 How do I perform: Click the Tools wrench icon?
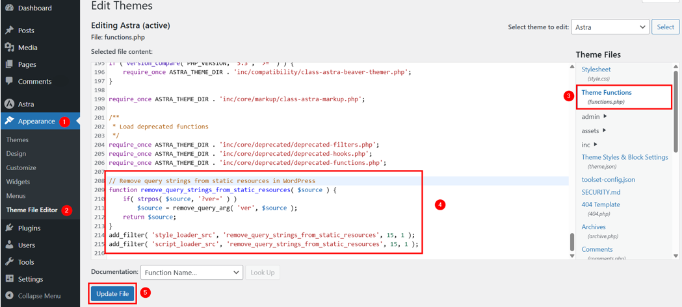[8, 262]
